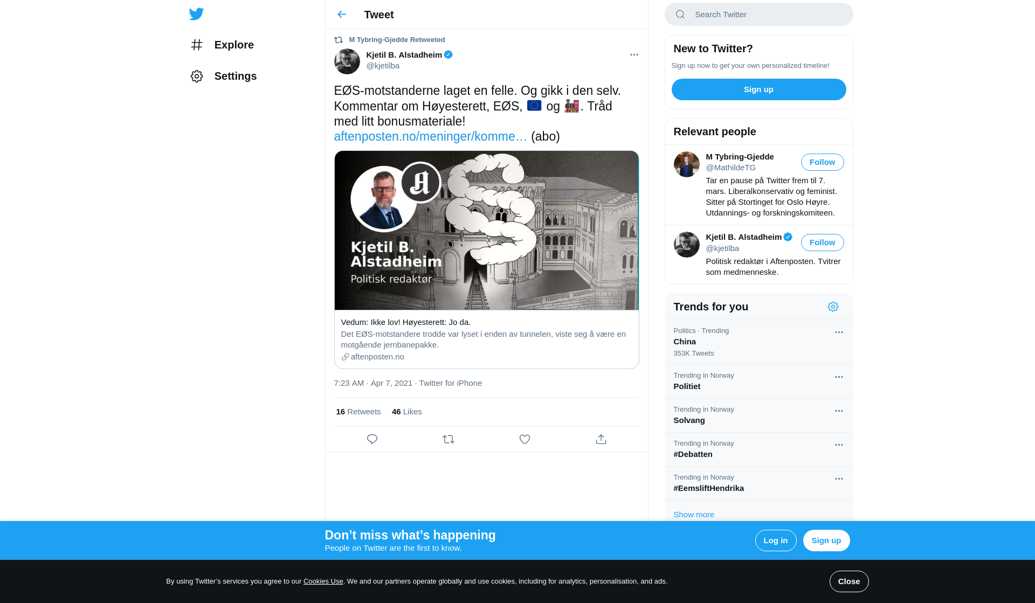Image resolution: width=1035 pixels, height=603 pixels.
Task: Click the Explore hashtag icon in the sidebar
Action: point(197,45)
